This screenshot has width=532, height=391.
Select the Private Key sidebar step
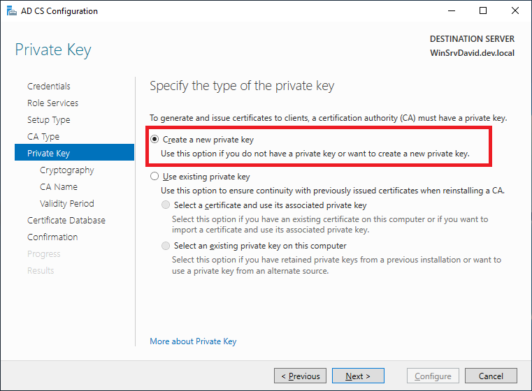click(49, 154)
